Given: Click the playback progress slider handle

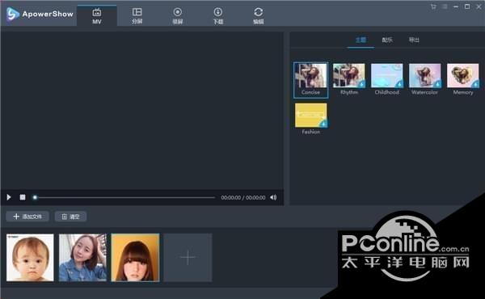Looking at the screenshot, I should click(x=35, y=197).
